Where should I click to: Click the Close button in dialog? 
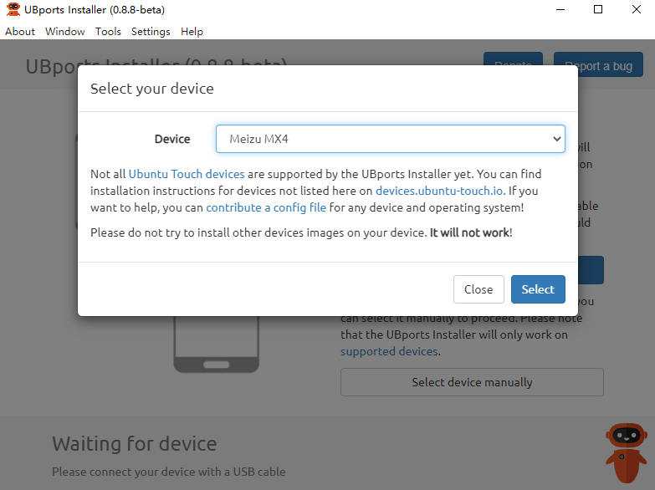[478, 289]
